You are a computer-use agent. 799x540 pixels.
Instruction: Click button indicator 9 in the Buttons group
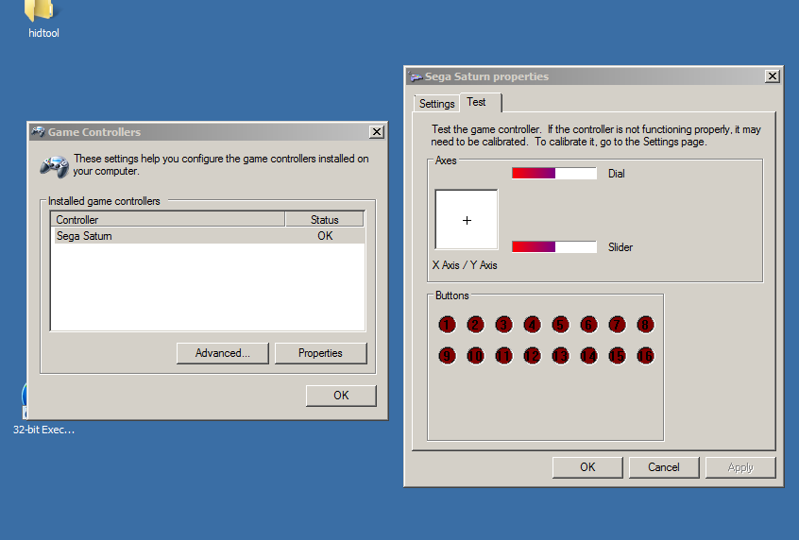click(447, 356)
